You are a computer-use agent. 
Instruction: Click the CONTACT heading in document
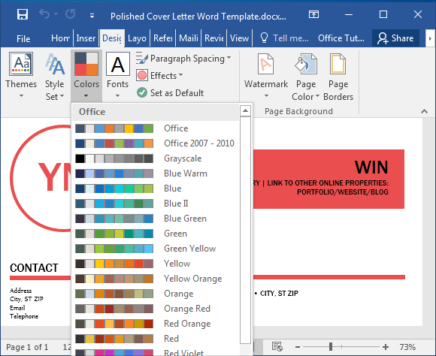click(x=34, y=268)
